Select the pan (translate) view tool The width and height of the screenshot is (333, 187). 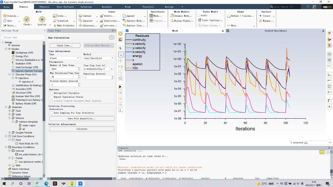(x=120, y=61)
